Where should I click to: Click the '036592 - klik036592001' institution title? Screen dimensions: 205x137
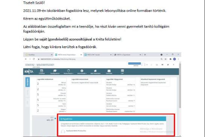pyautogui.click(x=40, y=65)
